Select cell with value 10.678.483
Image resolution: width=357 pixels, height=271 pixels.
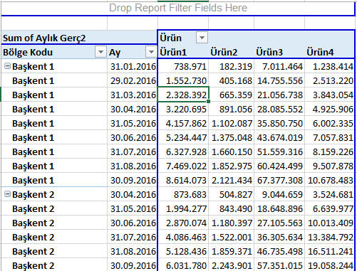click(x=330, y=180)
